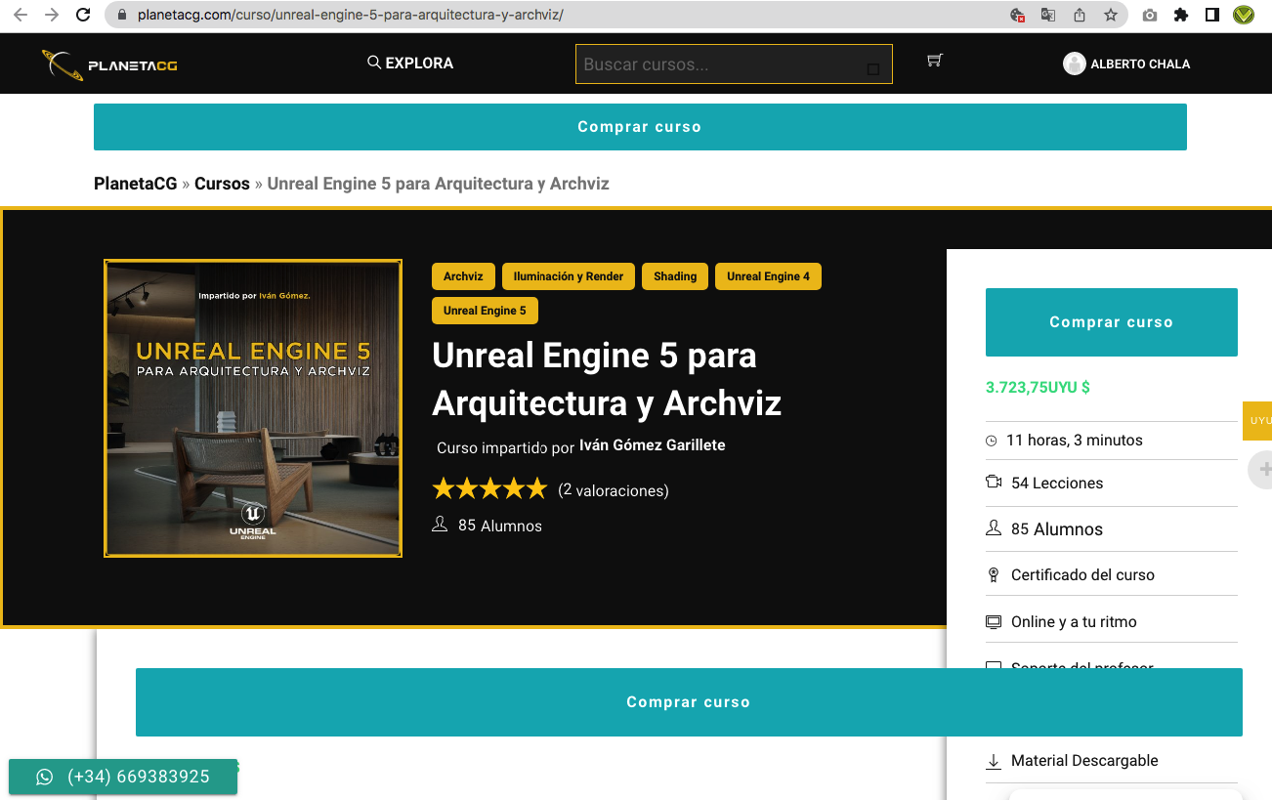Go forward with the browser forward arrow
1272x800 pixels.
point(52,15)
